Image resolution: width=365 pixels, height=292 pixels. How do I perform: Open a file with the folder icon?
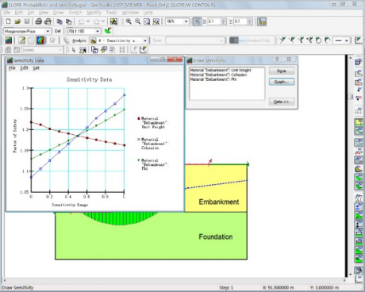click(17, 21)
